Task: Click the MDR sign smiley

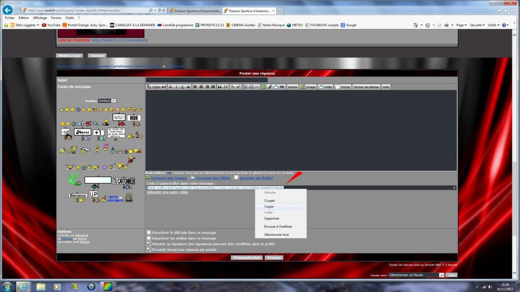Action: point(134,120)
